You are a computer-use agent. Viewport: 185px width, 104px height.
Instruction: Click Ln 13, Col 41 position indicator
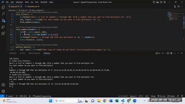pos(123,96)
